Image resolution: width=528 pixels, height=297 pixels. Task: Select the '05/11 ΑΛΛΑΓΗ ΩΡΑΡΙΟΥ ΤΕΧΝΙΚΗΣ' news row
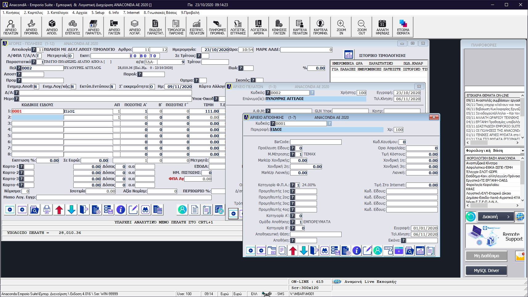[x=493, y=118]
